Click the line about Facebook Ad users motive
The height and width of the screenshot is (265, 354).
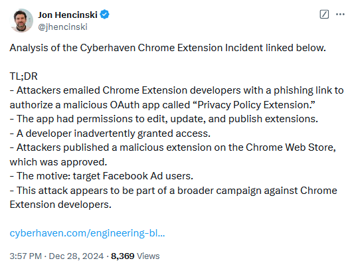[x=102, y=176]
